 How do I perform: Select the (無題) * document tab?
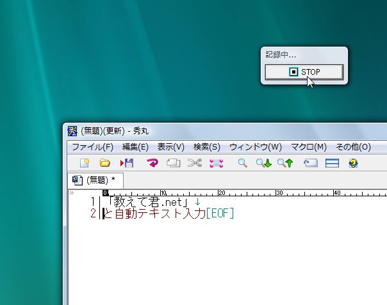click(95, 180)
